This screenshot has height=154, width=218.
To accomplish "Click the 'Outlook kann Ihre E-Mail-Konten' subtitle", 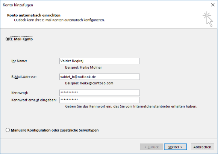I will pyautogui.click(x=59, y=20).
